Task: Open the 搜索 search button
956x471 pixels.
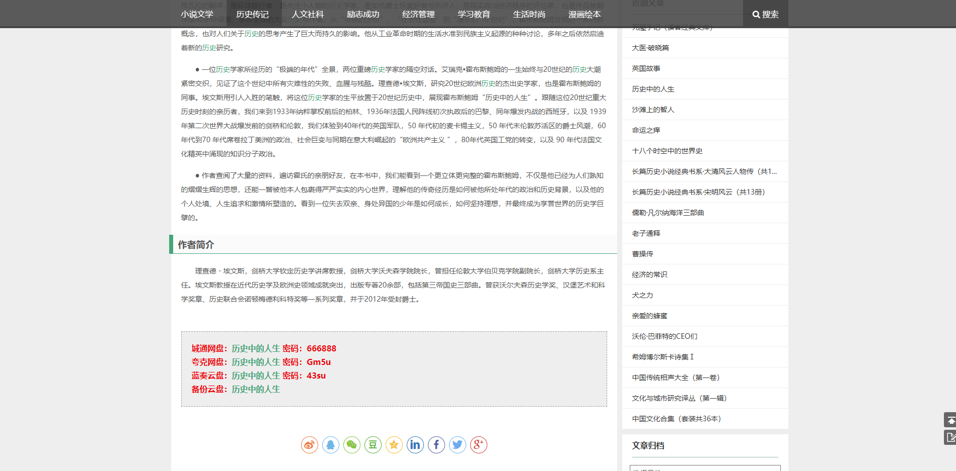Action: (x=766, y=14)
